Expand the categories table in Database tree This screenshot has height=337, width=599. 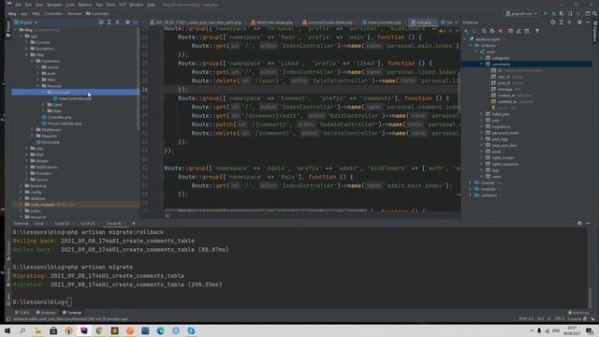[x=482, y=58]
